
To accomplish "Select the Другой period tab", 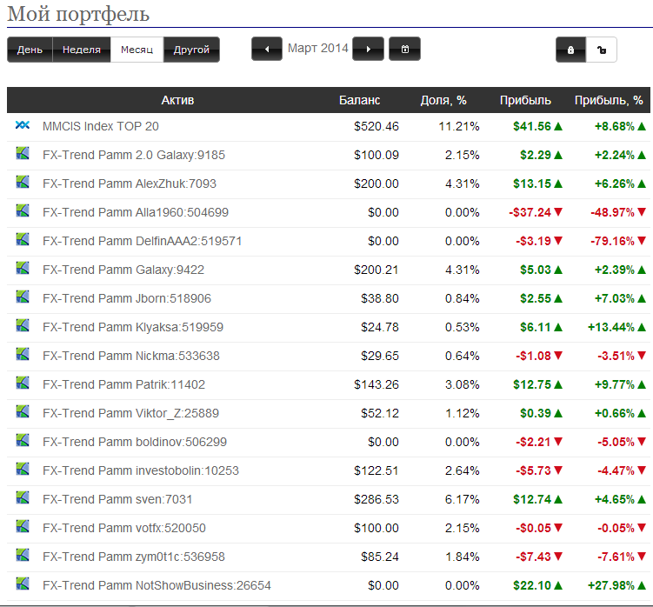I will [x=191, y=50].
